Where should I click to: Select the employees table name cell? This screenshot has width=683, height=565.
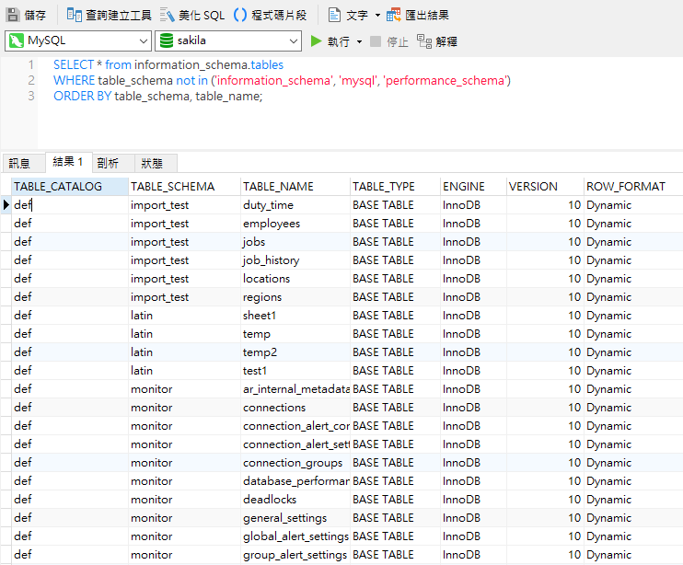[272, 224]
